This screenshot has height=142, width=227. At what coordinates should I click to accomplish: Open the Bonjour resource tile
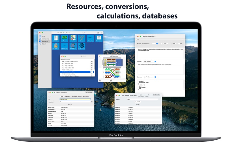82,38
